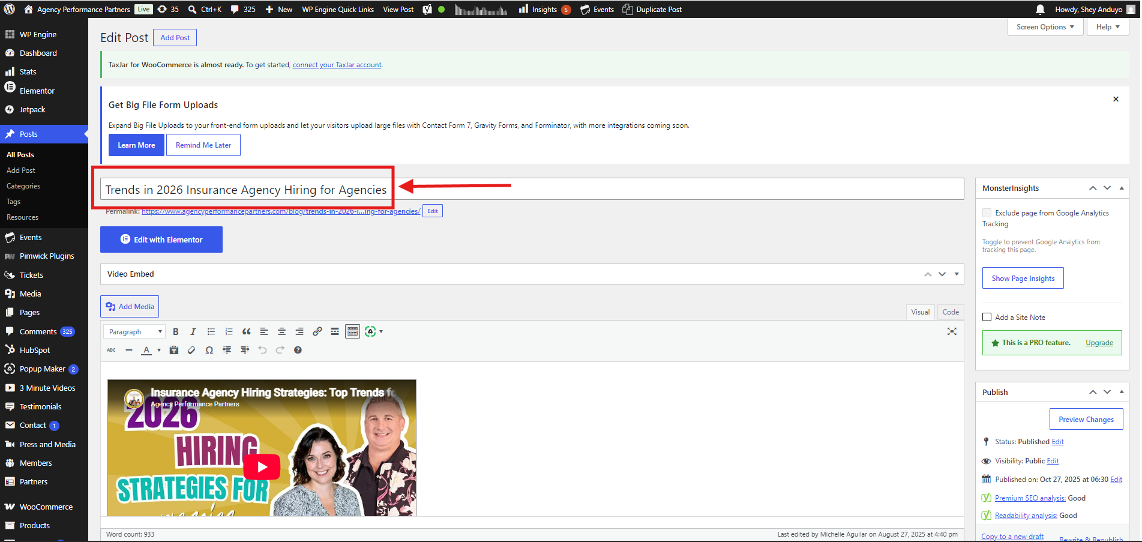Click the Paste as text icon
The image size is (1142, 542).
(x=174, y=350)
